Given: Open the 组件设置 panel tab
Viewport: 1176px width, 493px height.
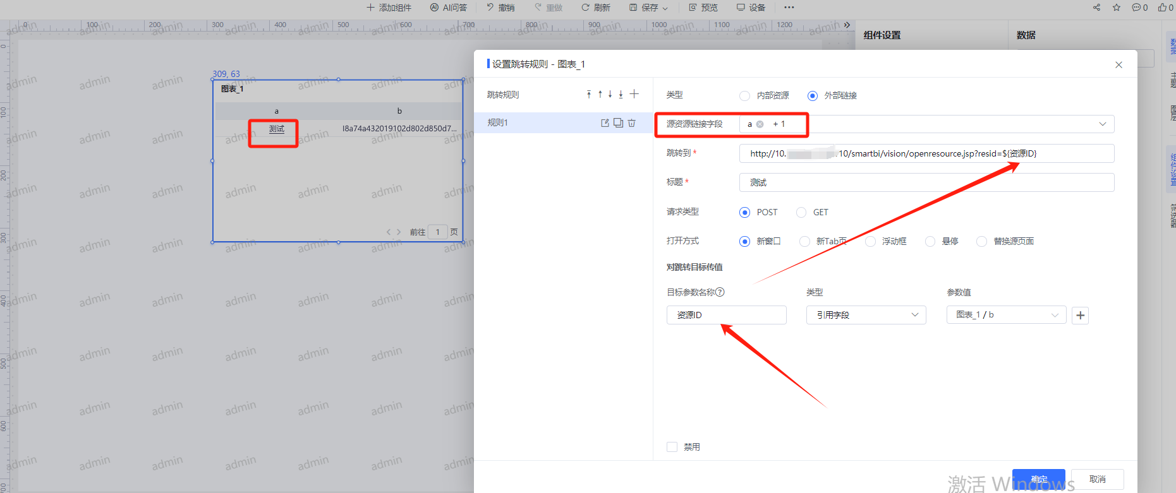Looking at the screenshot, I should (x=882, y=35).
